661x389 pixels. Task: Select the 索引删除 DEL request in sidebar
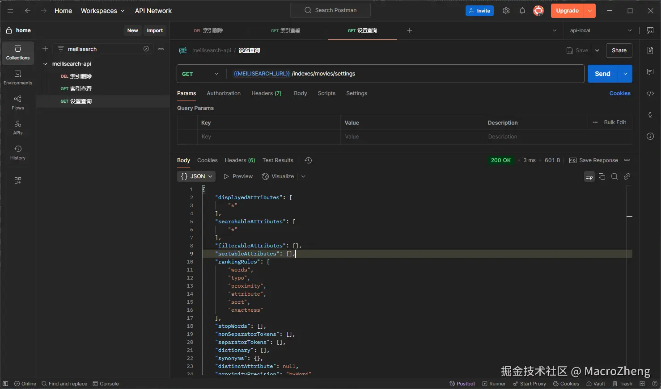pyautogui.click(x=81, y=76)
